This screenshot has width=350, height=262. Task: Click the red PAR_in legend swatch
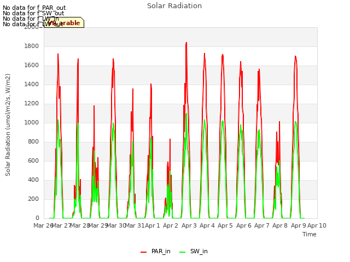[x=143, y=252]
